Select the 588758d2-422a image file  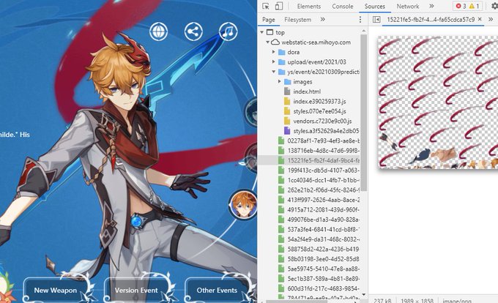323,249
